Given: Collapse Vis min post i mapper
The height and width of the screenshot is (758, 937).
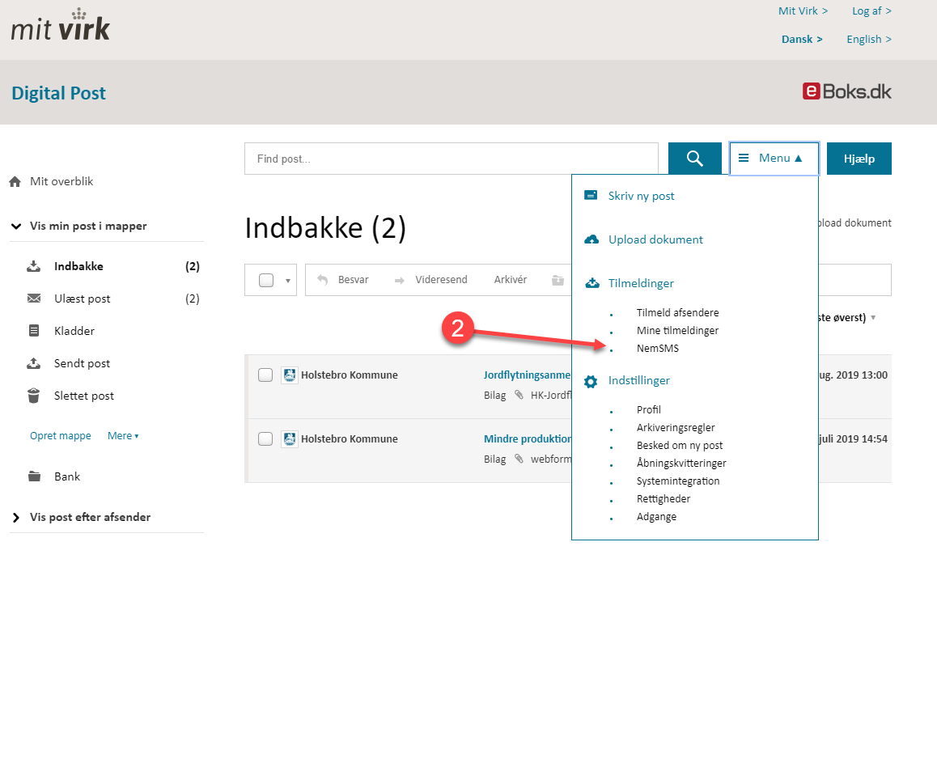Looking at the screenshot, I should pyautogui.click(x=16, y=227).
